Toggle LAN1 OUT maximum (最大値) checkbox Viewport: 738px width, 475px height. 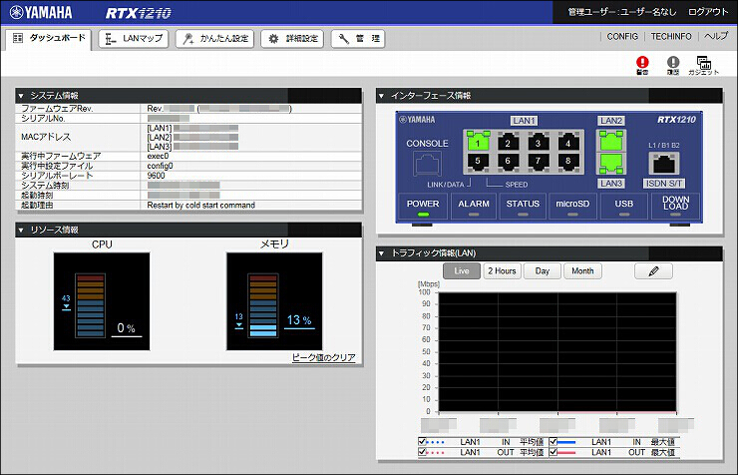tap(553, 452)
